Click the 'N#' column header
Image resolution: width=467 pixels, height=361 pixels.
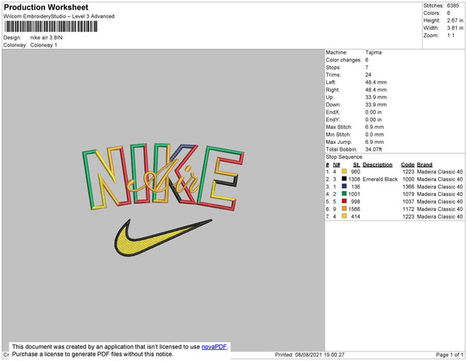click(x=336, y=165)
